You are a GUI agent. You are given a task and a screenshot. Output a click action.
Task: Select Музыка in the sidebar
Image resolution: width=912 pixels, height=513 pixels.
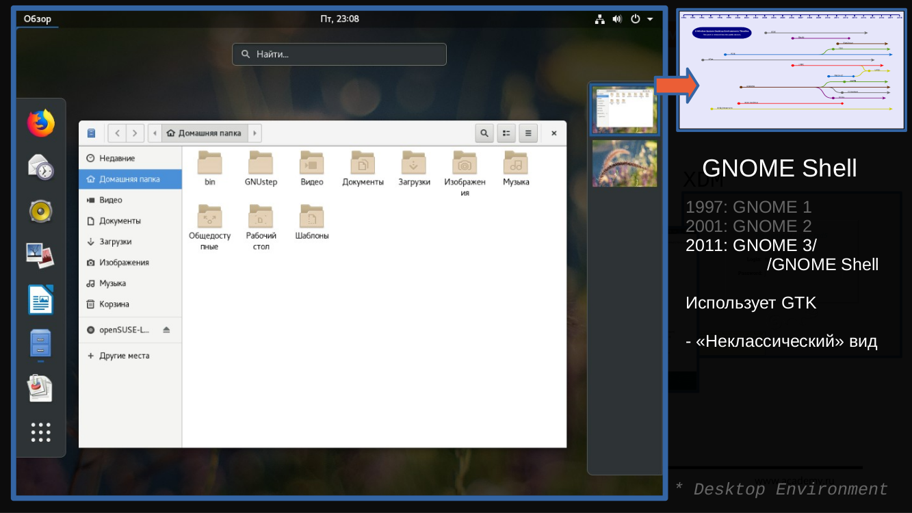click(x=130, y=283)
